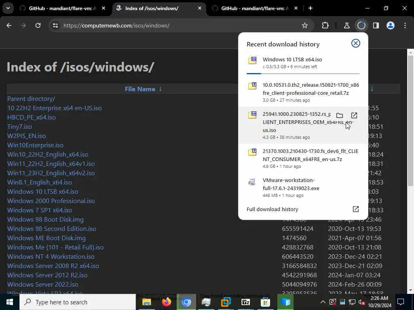Open a new browser tab
414x310 pixels.
(310, 8)
